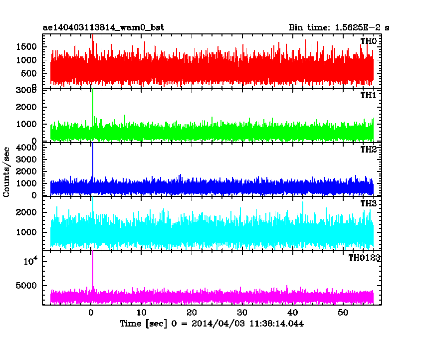424x339 pixels.
Task: Click the 3000 y-tick in the TH2 panel
Action: [x=26, y=160]
